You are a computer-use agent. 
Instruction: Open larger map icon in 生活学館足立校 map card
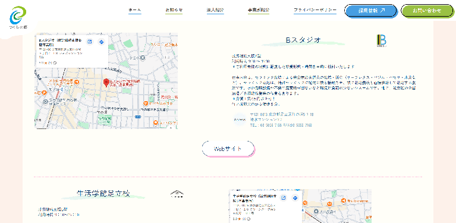click(x=284, y=198)
